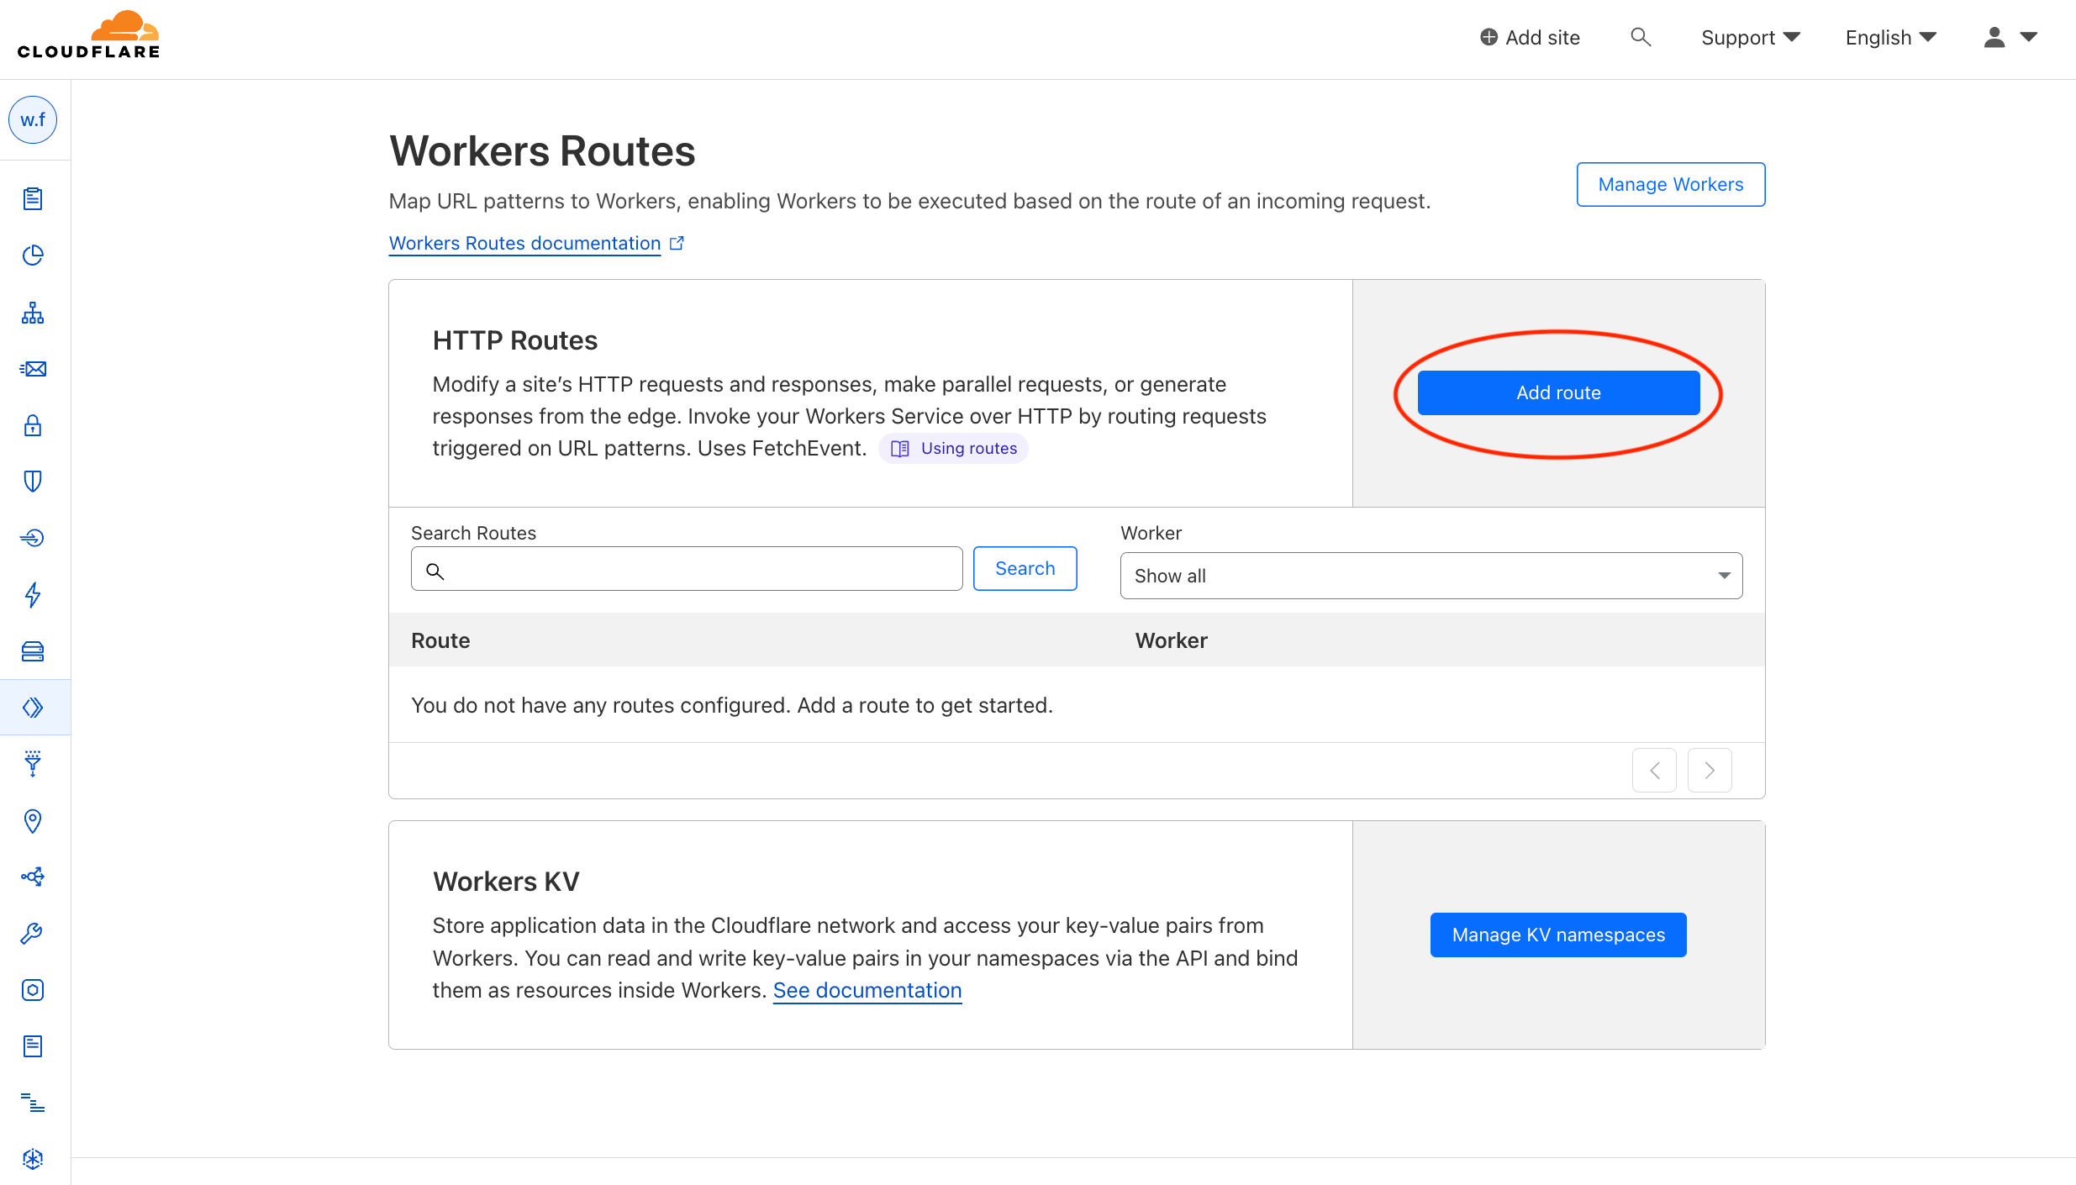The width and height of the screenshot is (2076, 1185).
Task: Expand the English language menu
Action: click(1890, 37)
